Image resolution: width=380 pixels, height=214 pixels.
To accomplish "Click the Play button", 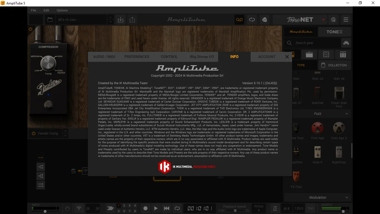I will tap(156, 208).
